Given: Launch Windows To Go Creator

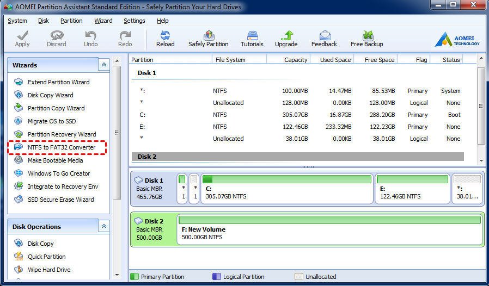Looking at the screenshot, I should 59,173.
